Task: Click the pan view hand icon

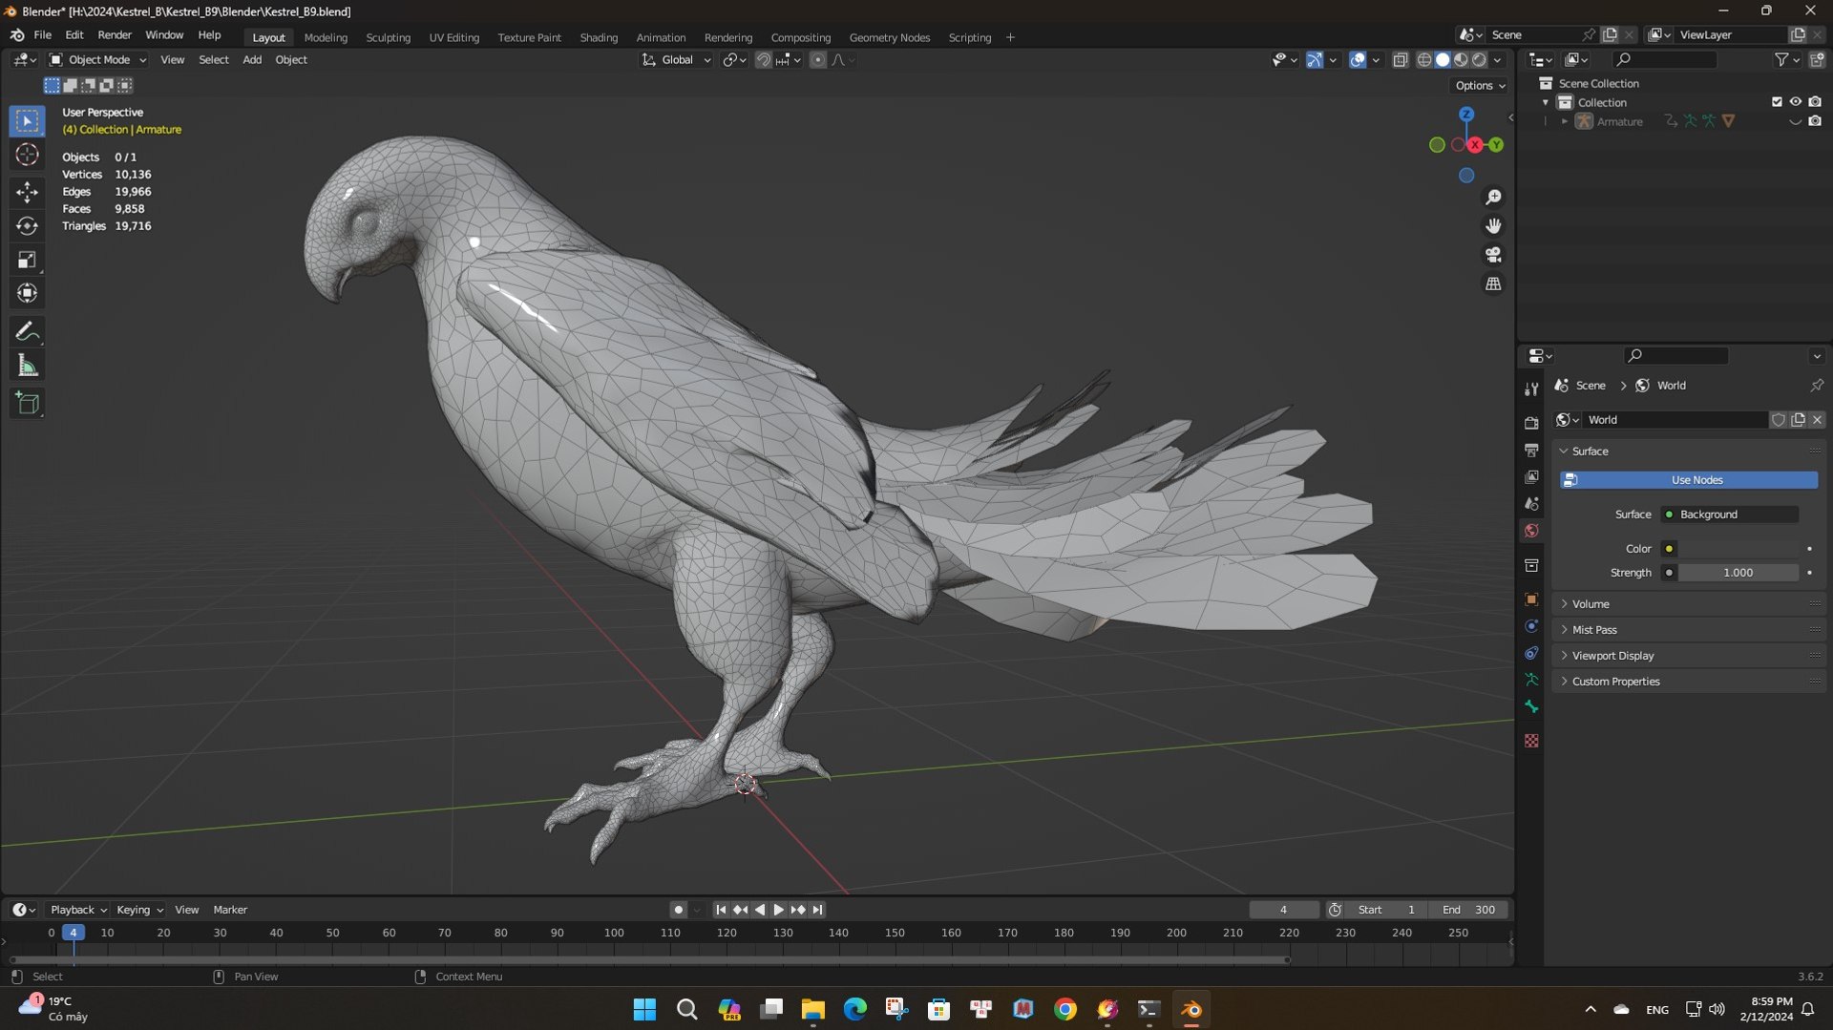Action: pos(1493,226)
